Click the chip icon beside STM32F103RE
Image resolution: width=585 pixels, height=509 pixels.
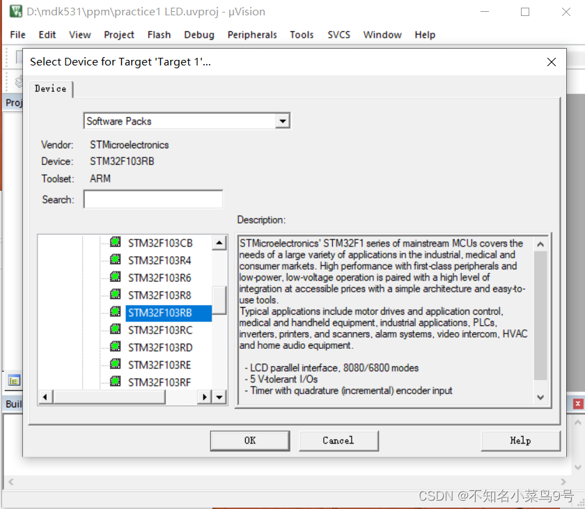(x=116, y=364)
